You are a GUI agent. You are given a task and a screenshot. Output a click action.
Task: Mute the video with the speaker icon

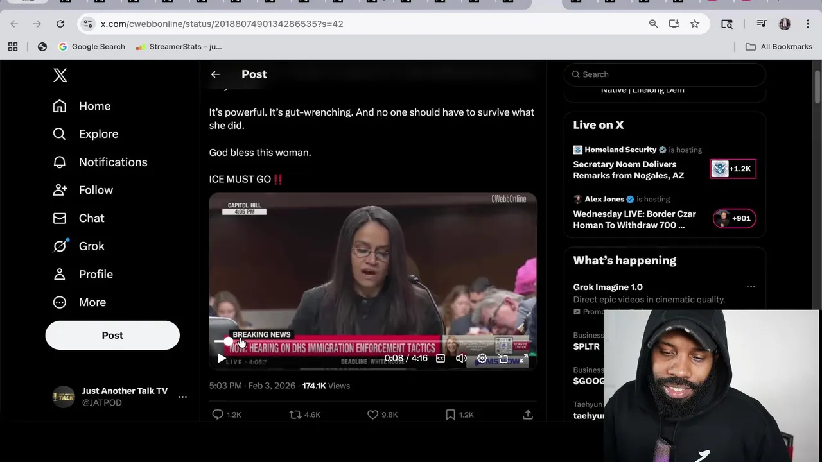coord(461,359)
